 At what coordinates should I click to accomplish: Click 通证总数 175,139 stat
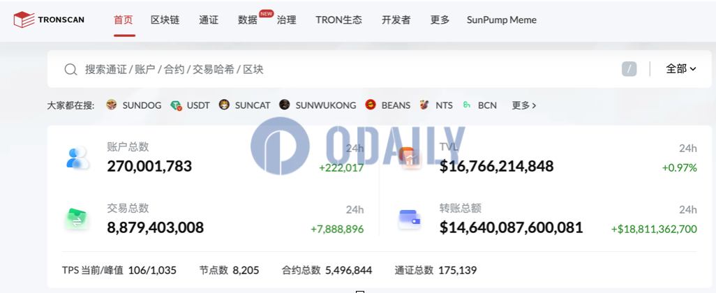coord(435,270)
